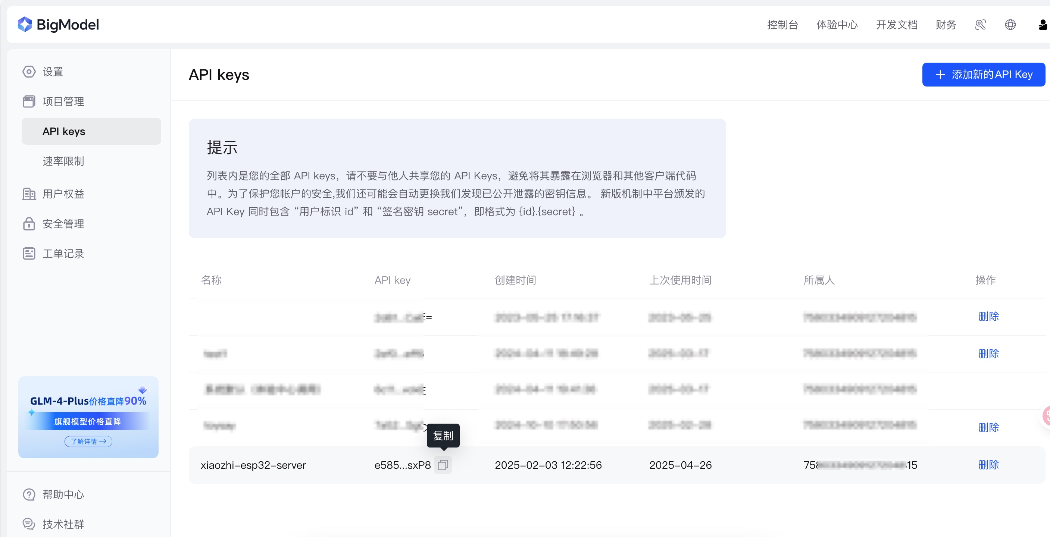Screen dimensions: 1050x537
Task: Open 控制台 in top navigation
Action: point(782,25)
